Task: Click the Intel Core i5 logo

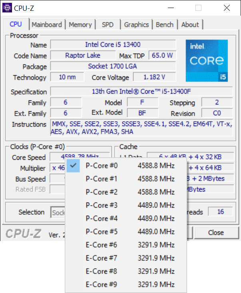Action: pyautogui.click(x=207, y=60)
